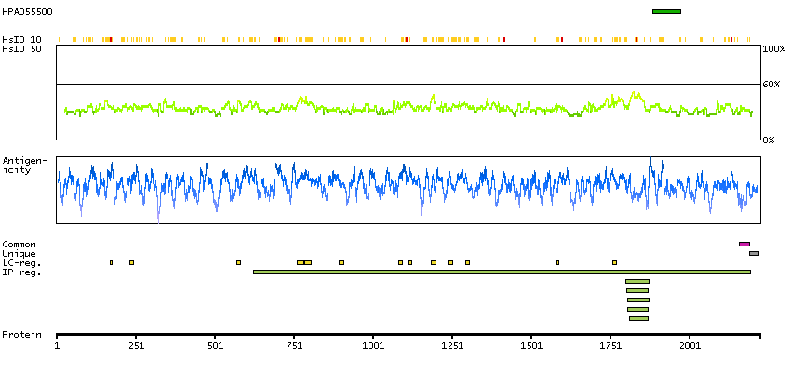This screenshot has width=791, height=372.
Task: Click the Antigenicity label
Action: pos(24,166)
